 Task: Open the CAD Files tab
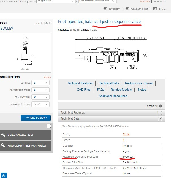point(84,90)
